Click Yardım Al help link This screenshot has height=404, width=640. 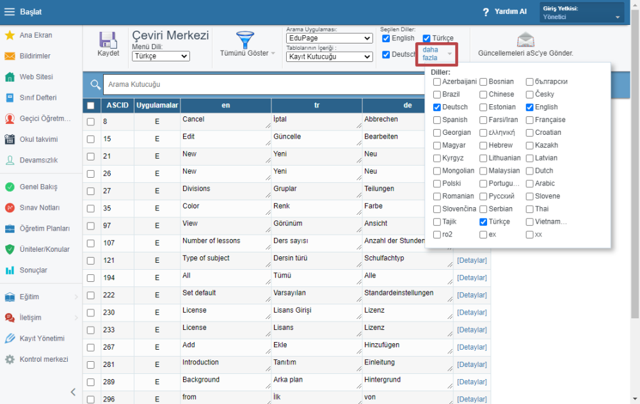pyautogui.click(x=511, y=12)
